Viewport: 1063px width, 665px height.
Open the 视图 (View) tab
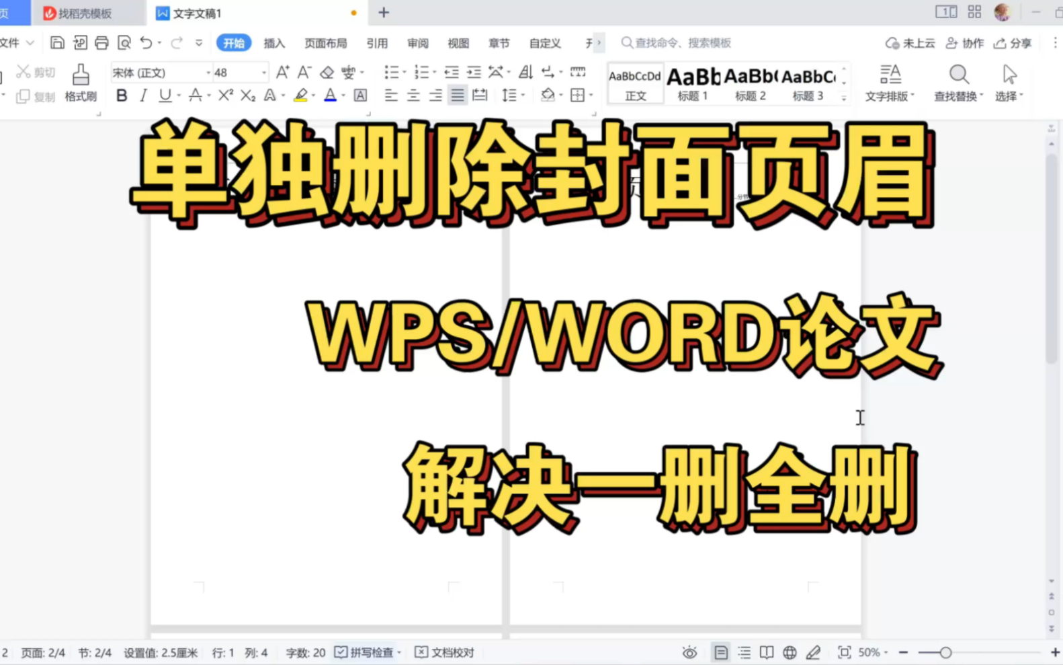(x=458, y=43)
